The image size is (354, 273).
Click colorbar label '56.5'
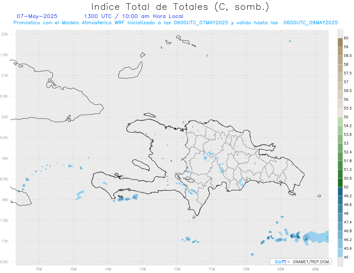(348, 91)
